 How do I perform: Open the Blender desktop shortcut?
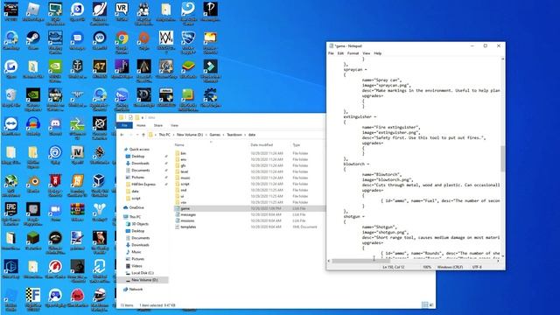point(33,183)
